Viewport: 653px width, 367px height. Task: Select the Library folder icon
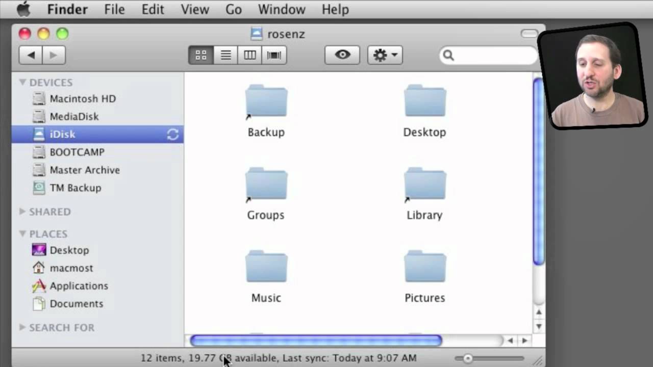pos(425,185)
